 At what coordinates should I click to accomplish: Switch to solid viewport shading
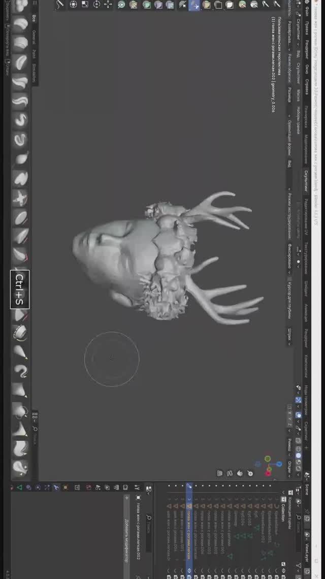tap(299, 456)
